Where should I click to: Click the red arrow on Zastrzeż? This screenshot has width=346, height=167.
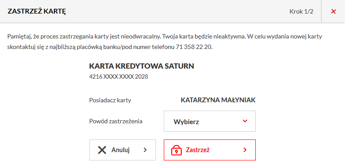[245, 150]
